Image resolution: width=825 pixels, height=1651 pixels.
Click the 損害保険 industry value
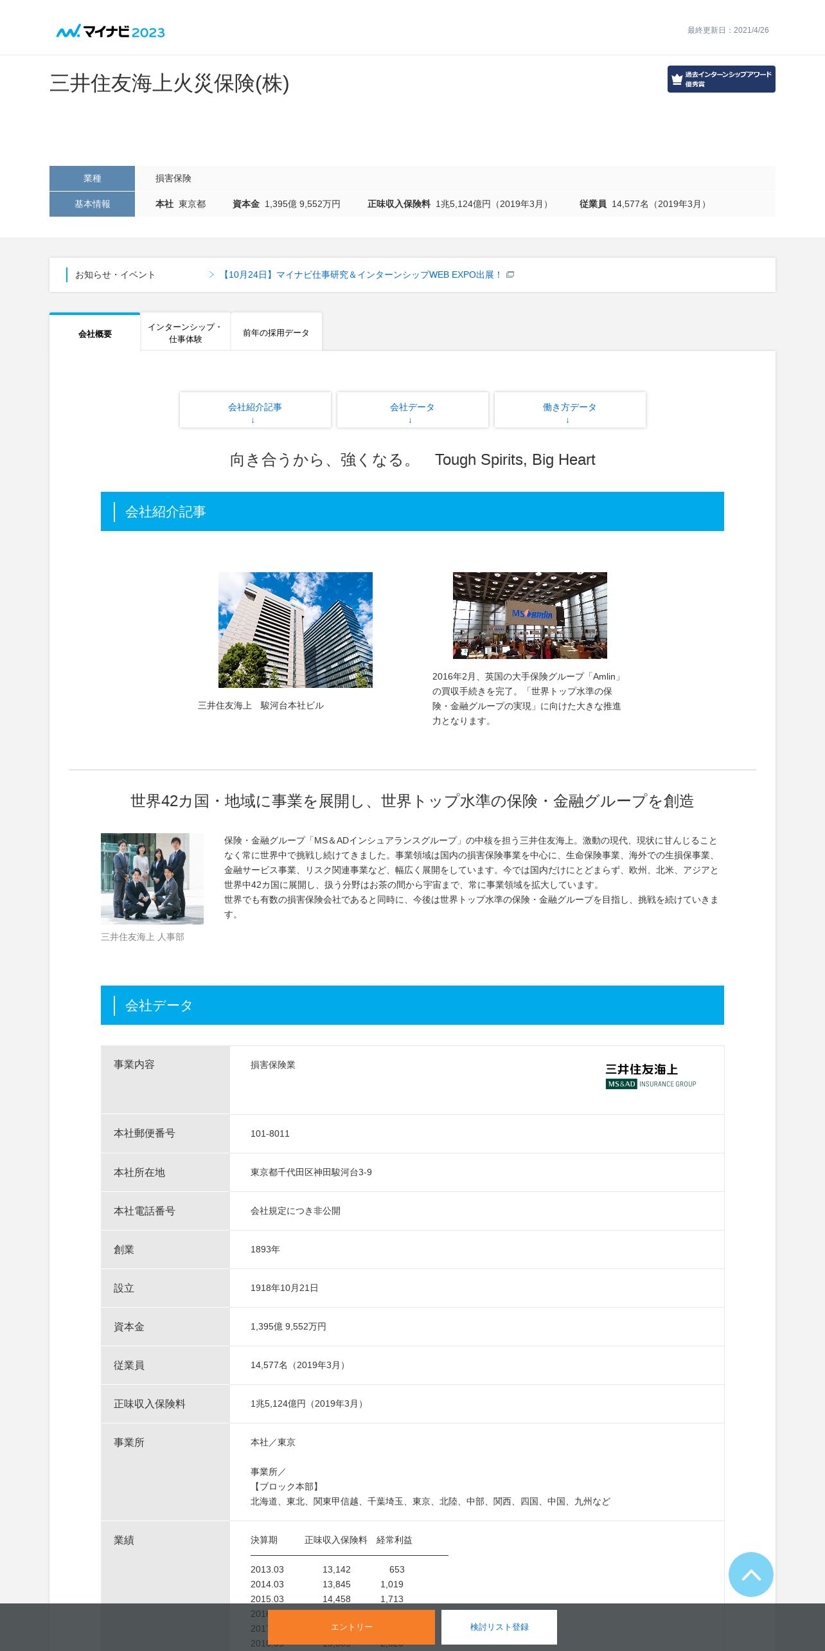[173, 178]
